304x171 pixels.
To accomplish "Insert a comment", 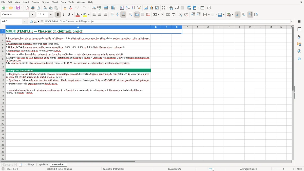I will click(177, 8).
